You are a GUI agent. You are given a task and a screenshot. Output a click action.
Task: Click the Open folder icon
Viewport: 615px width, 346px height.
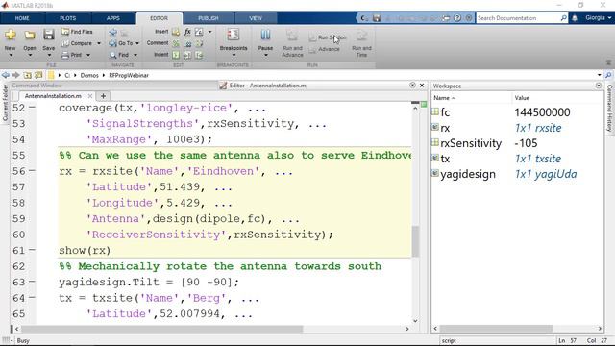click(30, 35)
